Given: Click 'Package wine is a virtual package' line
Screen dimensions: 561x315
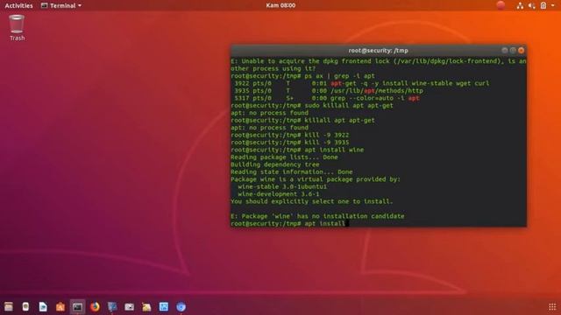Looking at the screenshot, I should tap(316, 179).
